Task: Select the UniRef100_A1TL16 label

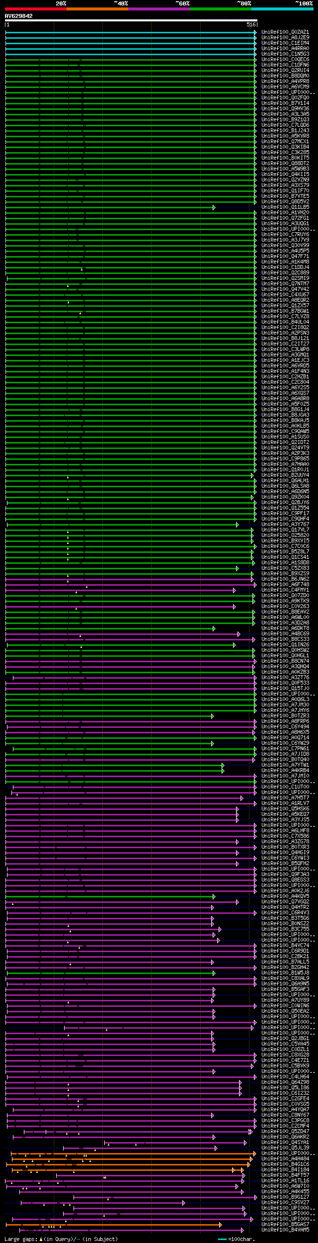Action: pyautogui.click(x=285, y=1181)
